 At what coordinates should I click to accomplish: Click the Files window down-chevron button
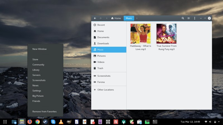(x=201, y=18)
